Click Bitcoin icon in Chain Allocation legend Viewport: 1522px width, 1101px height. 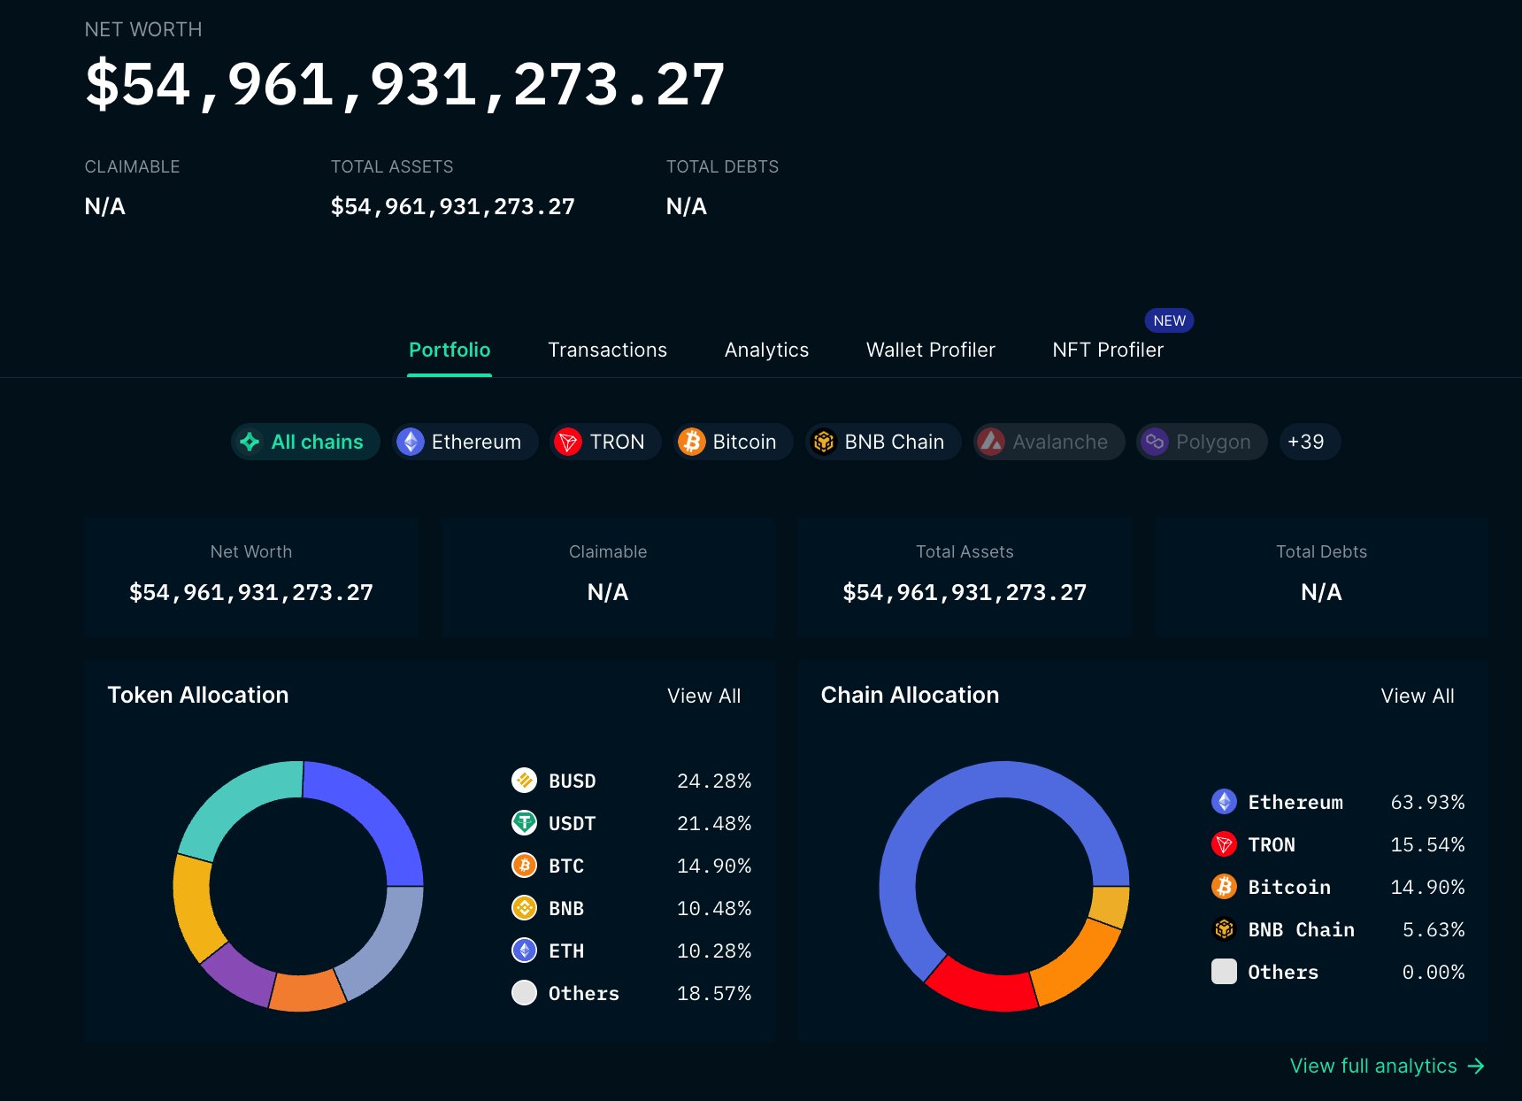point(1224,887)
